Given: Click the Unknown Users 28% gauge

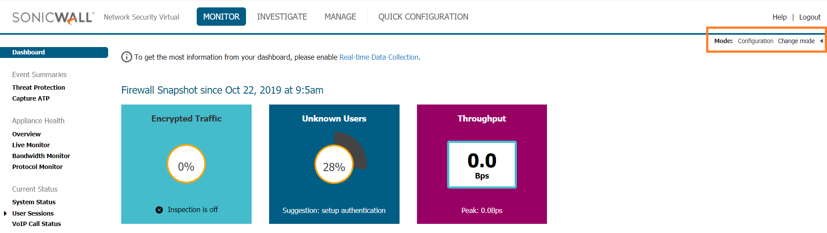Looking at the screenshot, I should pyautogui.click(x=334, y=165).
